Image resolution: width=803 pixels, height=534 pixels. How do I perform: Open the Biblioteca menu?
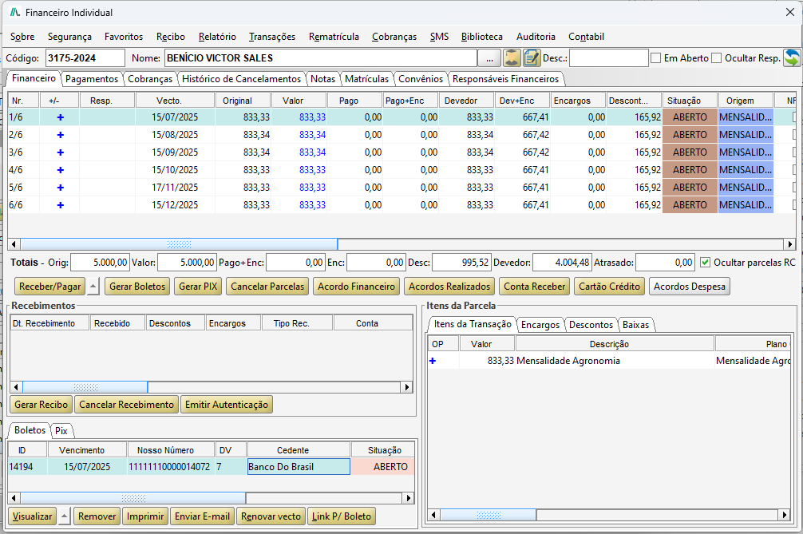(482, 37)
